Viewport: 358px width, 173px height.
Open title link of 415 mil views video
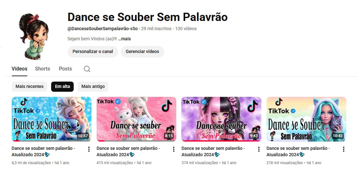pyautogui.click(x=128, y=151)
